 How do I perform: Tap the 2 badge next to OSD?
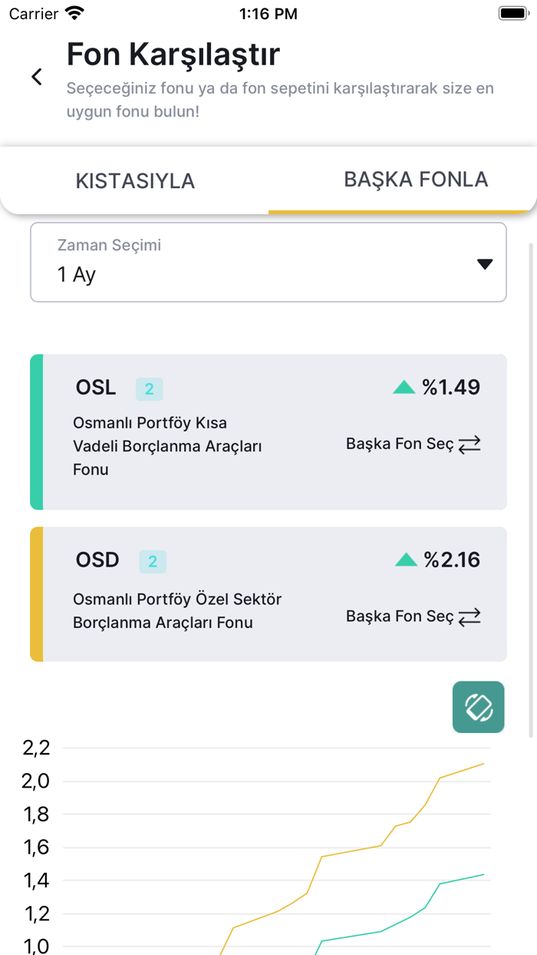153,562
